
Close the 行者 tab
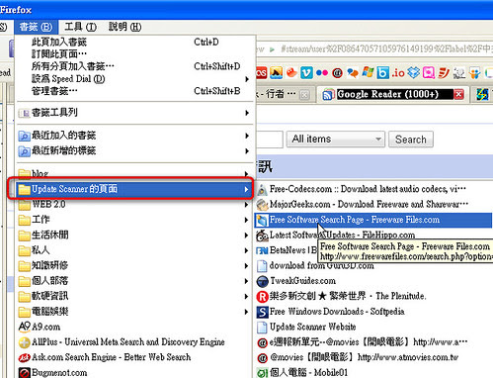click(x=305, y=95)
